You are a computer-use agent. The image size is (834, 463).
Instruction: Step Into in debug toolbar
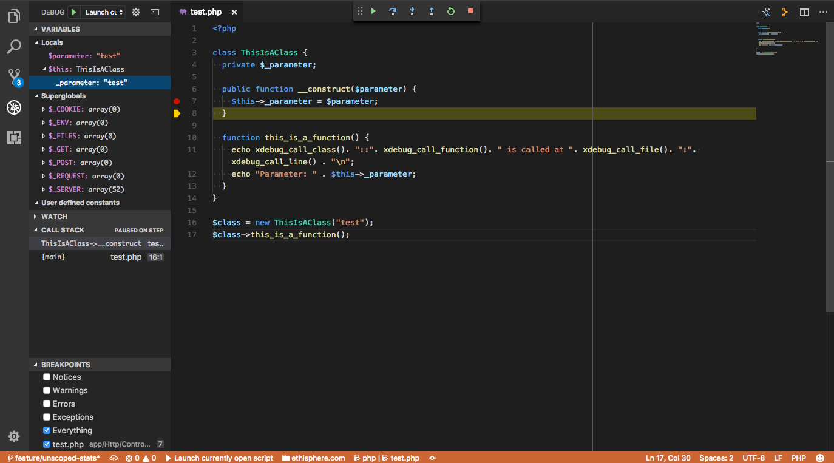[412, 11]
